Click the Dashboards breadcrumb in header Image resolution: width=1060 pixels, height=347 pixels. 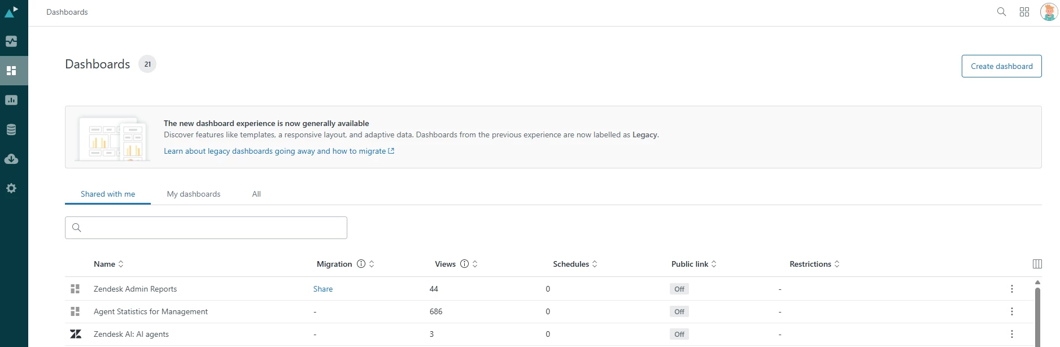pos(67,12)
